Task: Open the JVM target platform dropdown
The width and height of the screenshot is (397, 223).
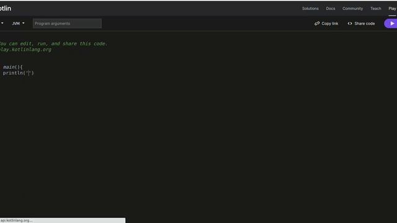Action: coord(18,24)
